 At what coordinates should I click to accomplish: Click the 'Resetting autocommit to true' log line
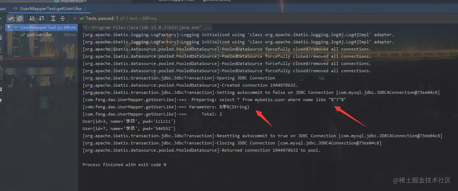coord(262,136)
